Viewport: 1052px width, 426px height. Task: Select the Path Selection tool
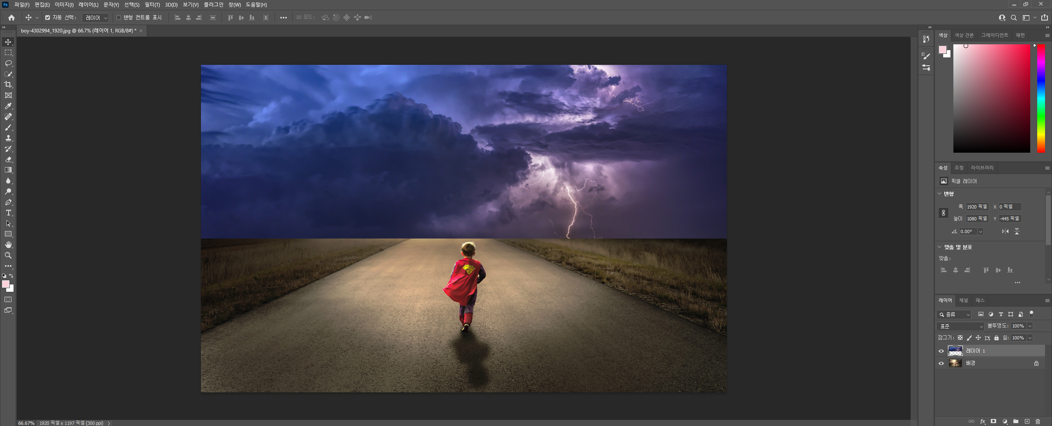pos(8,223)
